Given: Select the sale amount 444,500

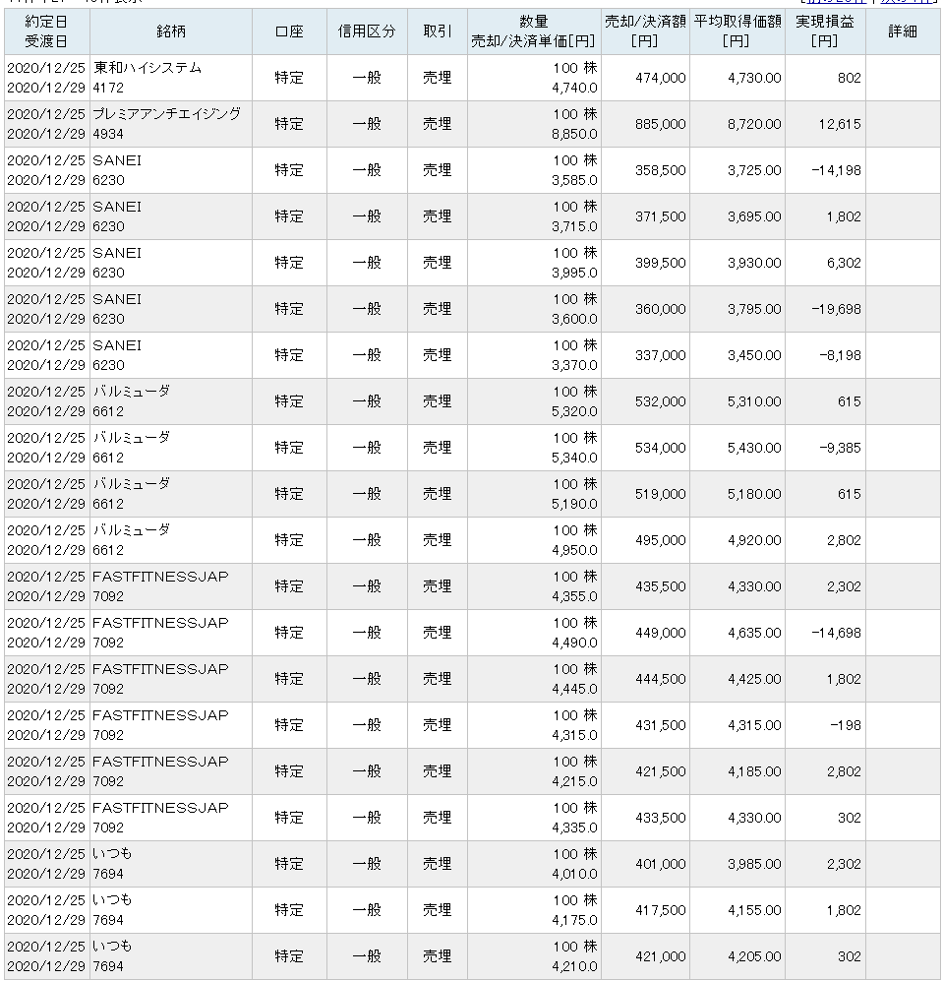Looking at the screenshot, I should [661, 680].
